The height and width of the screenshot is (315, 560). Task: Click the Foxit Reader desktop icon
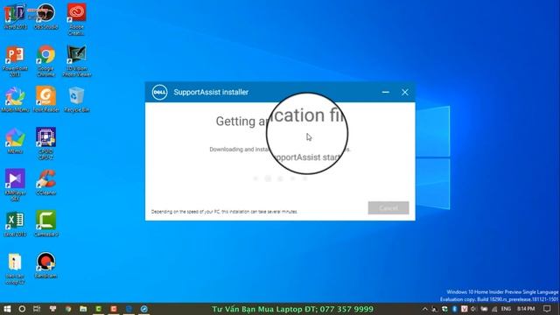tap(45, 99)
